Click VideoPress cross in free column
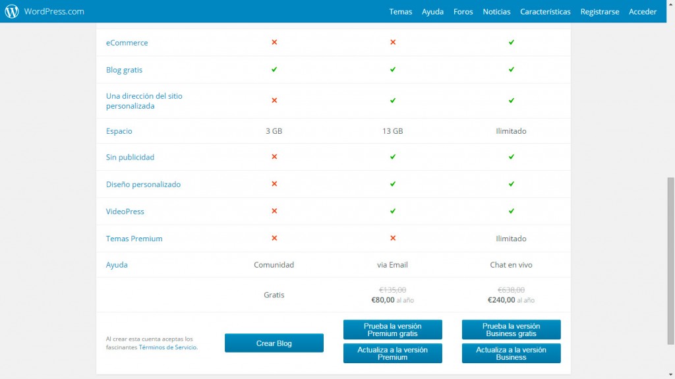Screen dimensions: 675x379 tap(274, 211)
